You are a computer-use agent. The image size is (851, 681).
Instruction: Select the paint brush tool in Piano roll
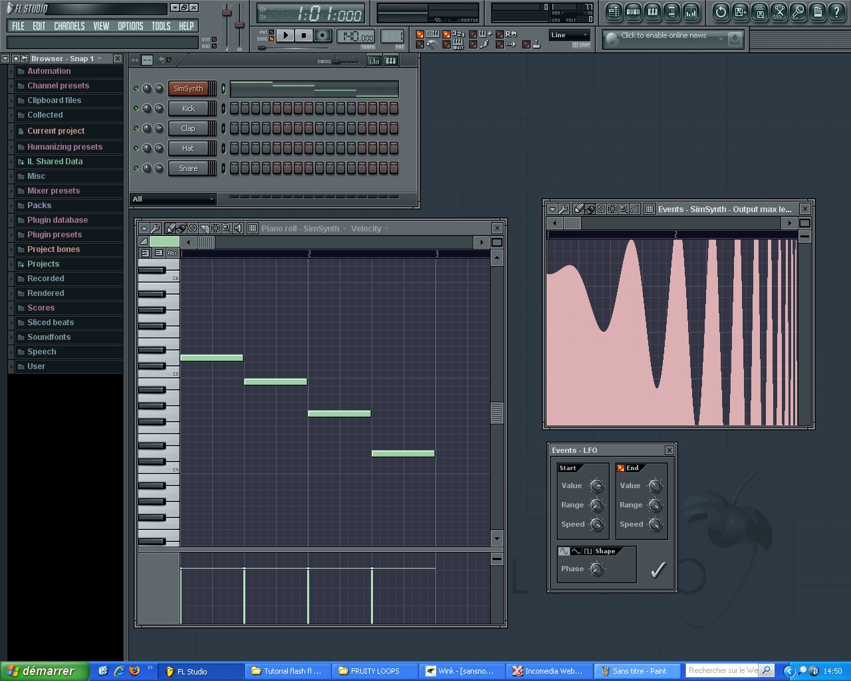coord(182,228)
